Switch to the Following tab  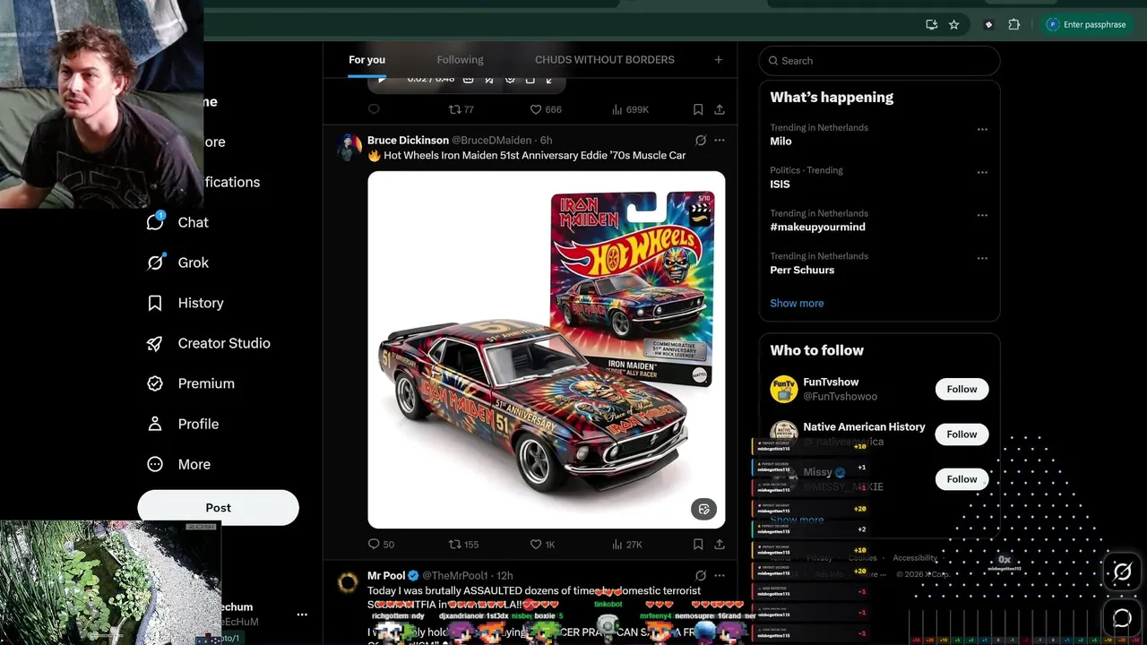(460, 60)
